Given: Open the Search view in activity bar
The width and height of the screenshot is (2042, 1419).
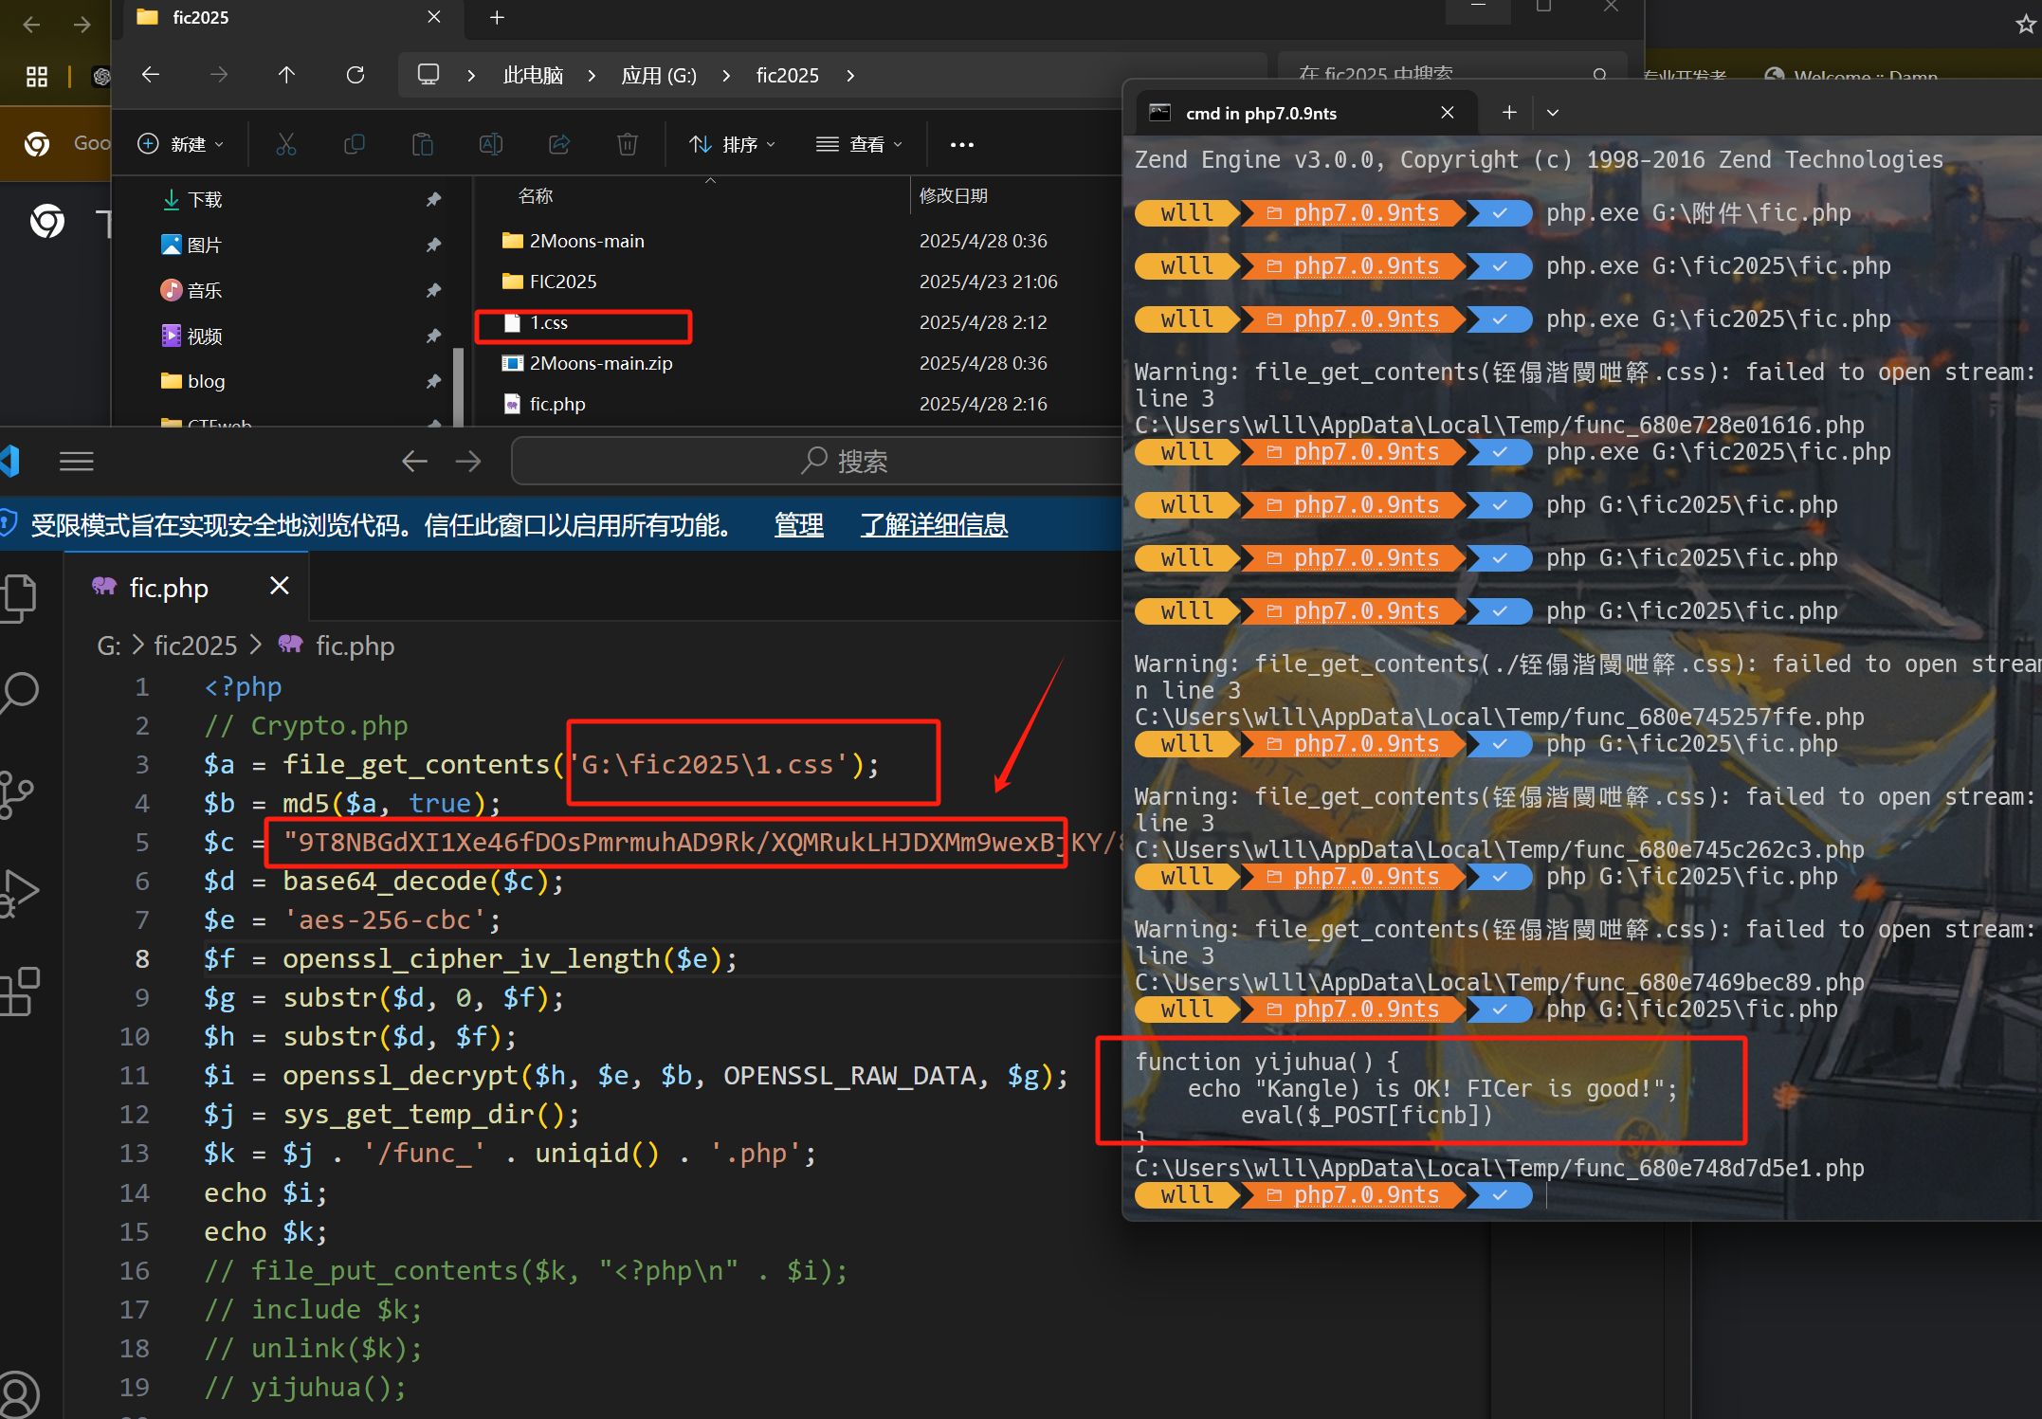Looking at the screenshot, I should [x=19, y=694].
